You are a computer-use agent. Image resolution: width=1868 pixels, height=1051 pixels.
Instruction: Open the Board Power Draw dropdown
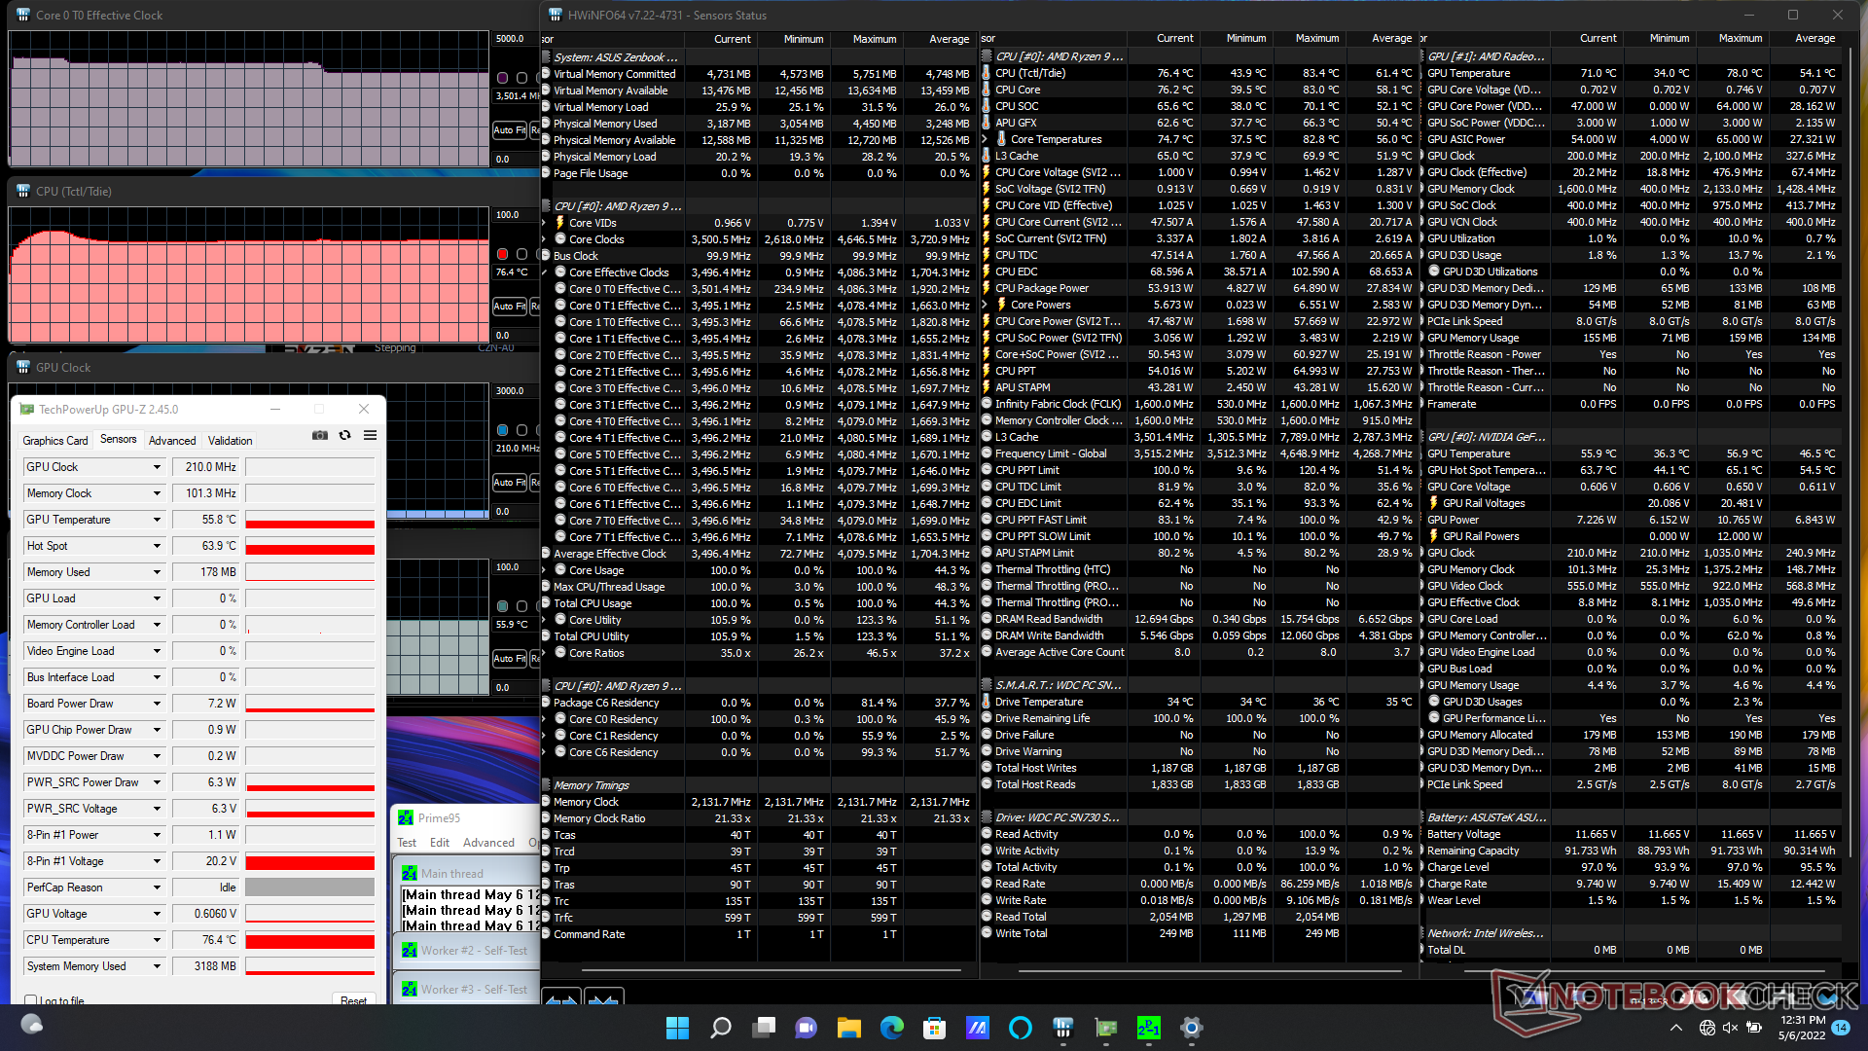point(157,704)
